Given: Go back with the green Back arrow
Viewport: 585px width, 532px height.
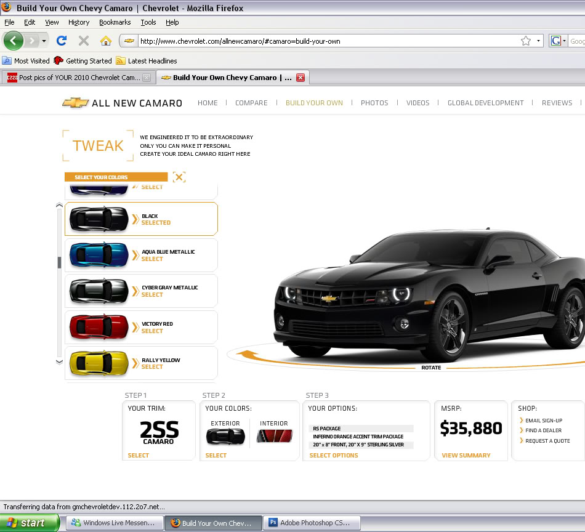Looking at the screenshot, I should pos(14,41).
